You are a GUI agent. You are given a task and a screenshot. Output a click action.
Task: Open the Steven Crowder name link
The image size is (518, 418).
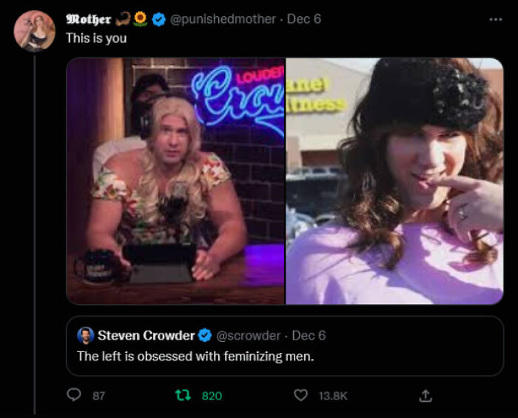(146, 336)
